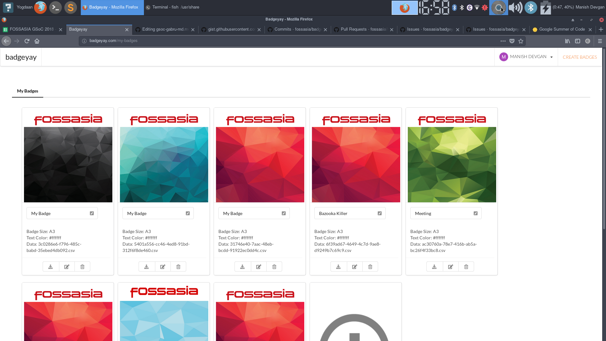Rename the Meeting badge via pencil icon
The width and height of the screenshot is (606, 341).
pyautogui.click(x=476, y=213)
